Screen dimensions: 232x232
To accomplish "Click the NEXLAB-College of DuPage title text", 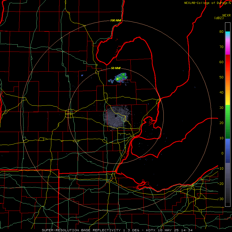I will coord(207,3).
